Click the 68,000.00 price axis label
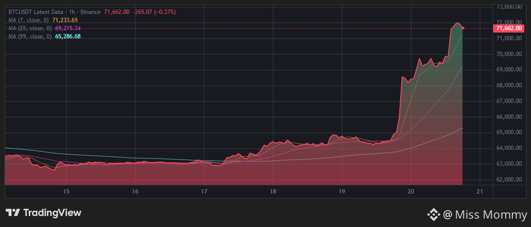Viewport: 531px width, 227px height. [x=508, y=85]
